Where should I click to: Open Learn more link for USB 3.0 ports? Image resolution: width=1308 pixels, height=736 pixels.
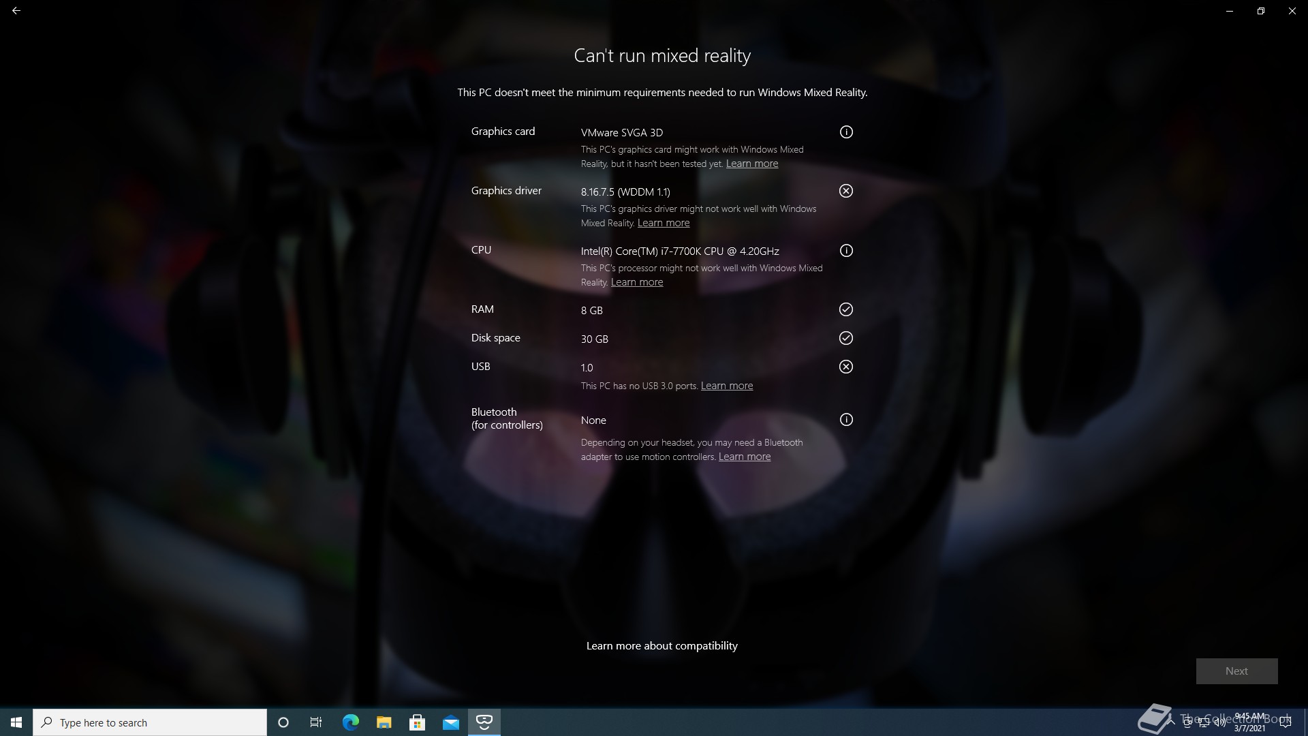point(727,386)
